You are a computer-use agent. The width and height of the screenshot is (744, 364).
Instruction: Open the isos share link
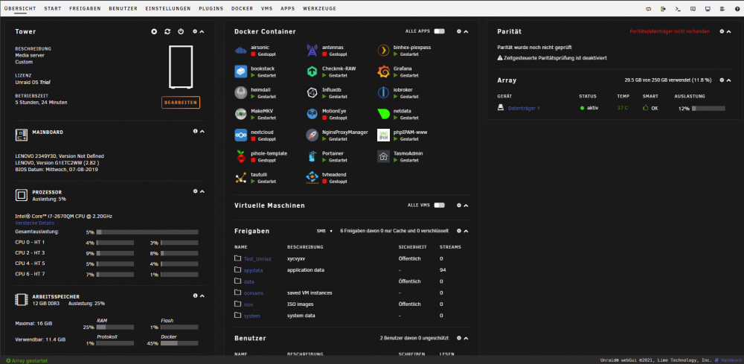tap(248, 304)
